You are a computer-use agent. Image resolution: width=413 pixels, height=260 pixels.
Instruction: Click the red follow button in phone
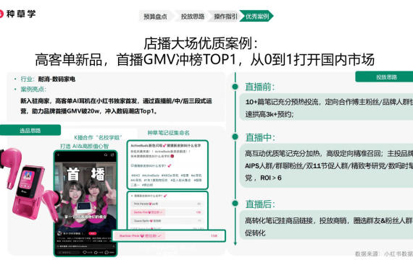click(x=93, y=233)
